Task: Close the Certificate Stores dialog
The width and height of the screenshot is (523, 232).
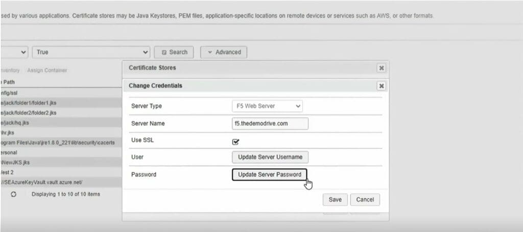Action: point(381,68)
